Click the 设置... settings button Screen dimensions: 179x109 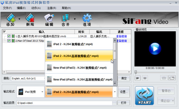tap(124, 92)
